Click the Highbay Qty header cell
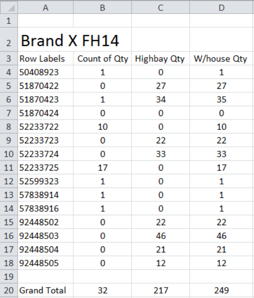This screenshot has width=254, height=298. tap(160, 59)
